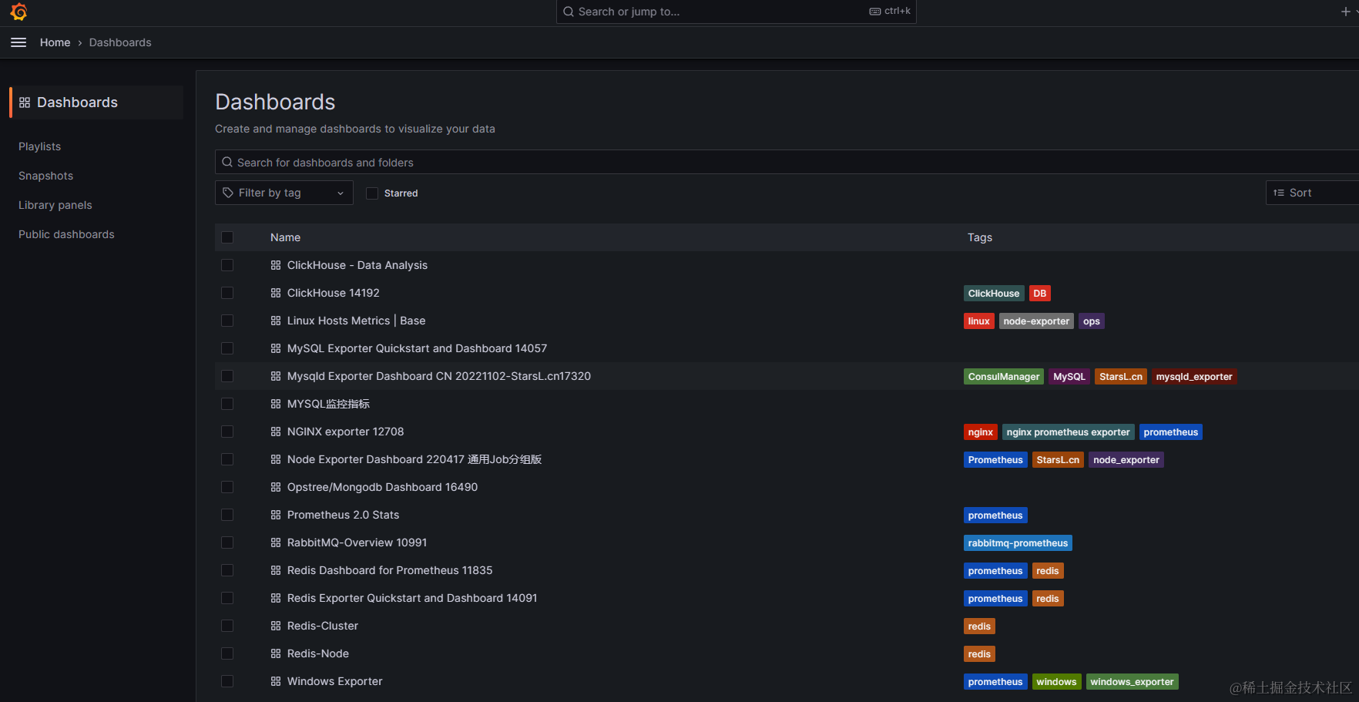Click the red linux tag
The image size is (1359, 702).
tap(979, 321)
